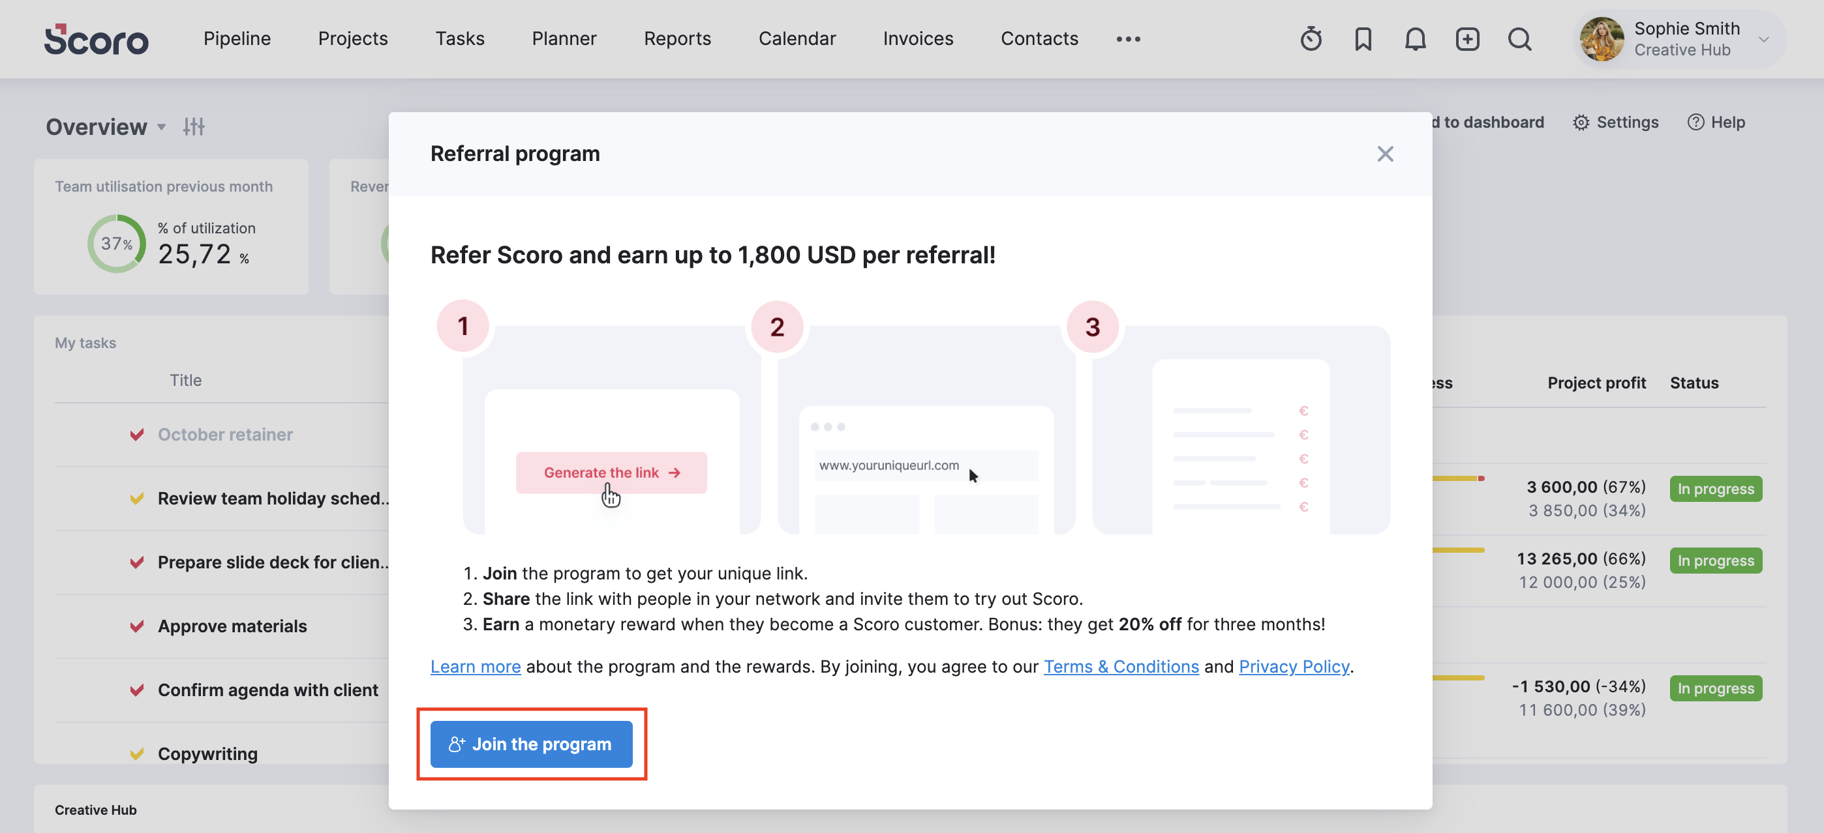Viewport: 1824px width, 833px height.
Task: Open the Calendar menu
Action: pyautogui.click(x=797, y=39)
